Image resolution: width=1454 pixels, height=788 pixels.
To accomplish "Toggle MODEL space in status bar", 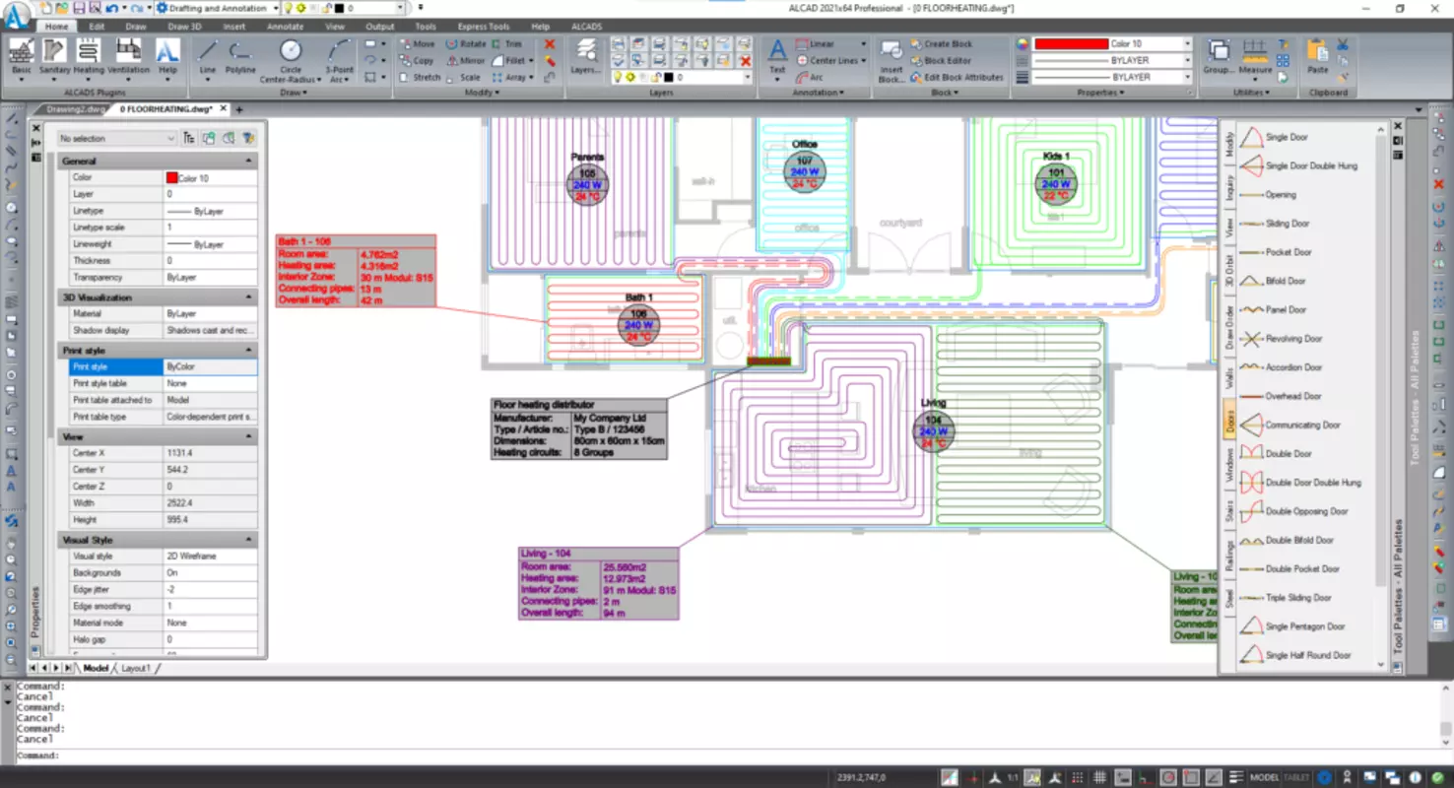I will point(1264,777).
